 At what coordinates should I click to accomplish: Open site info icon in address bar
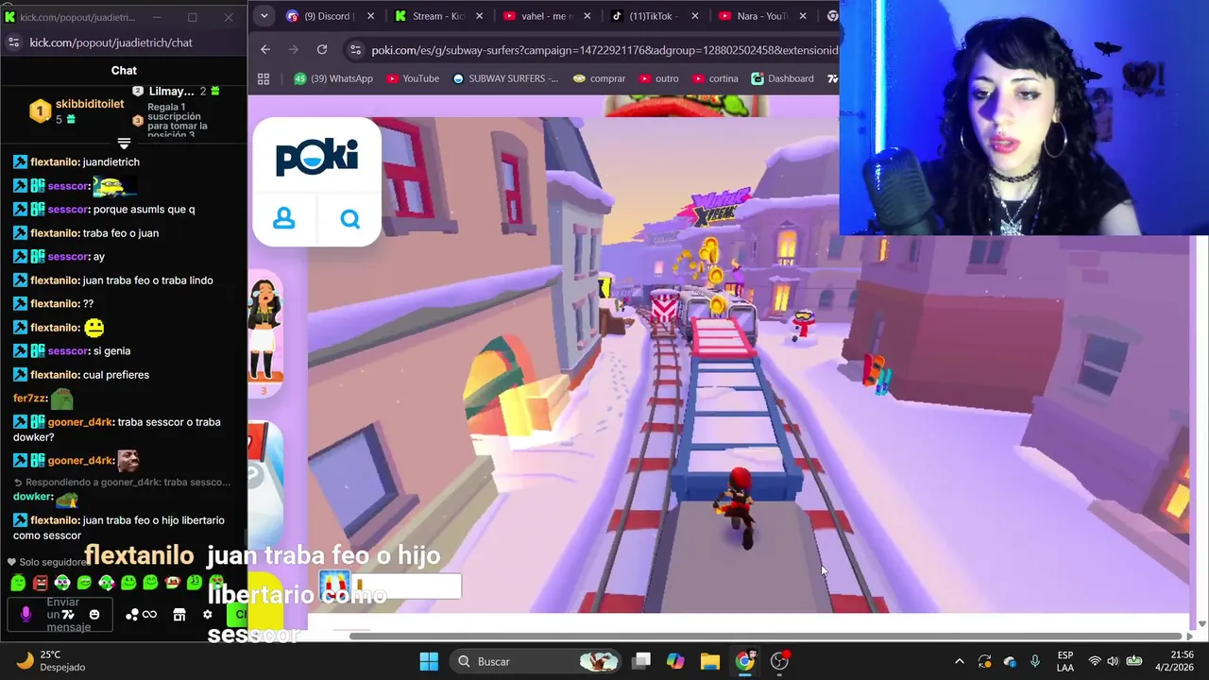[354, 50]
